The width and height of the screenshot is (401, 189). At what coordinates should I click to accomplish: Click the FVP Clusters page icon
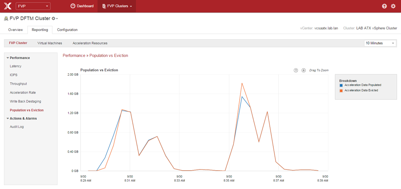pyautogui.click(x=104, y=6)
